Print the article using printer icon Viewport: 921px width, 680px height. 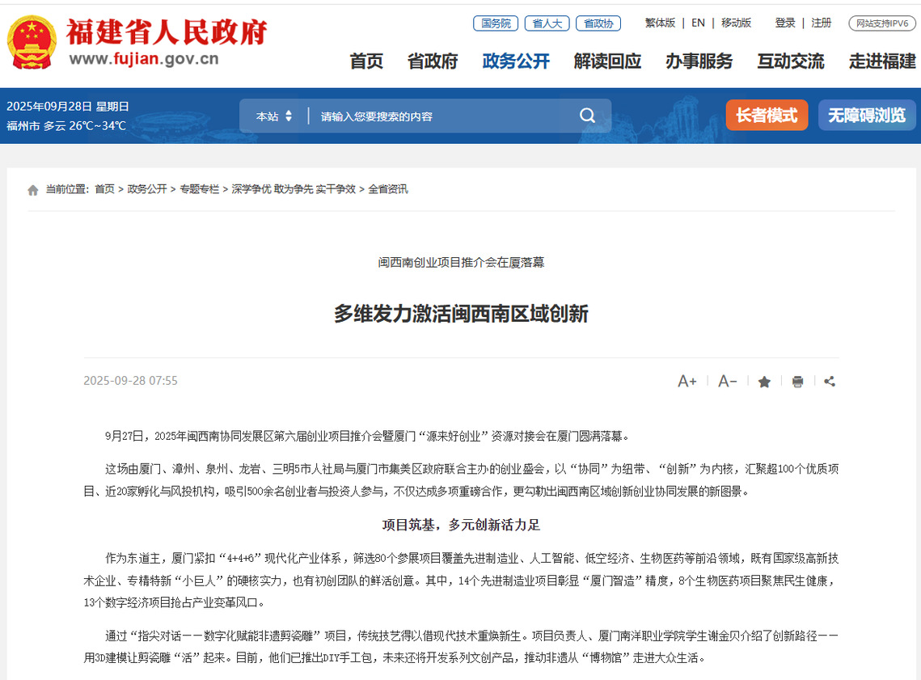point(797,382)
